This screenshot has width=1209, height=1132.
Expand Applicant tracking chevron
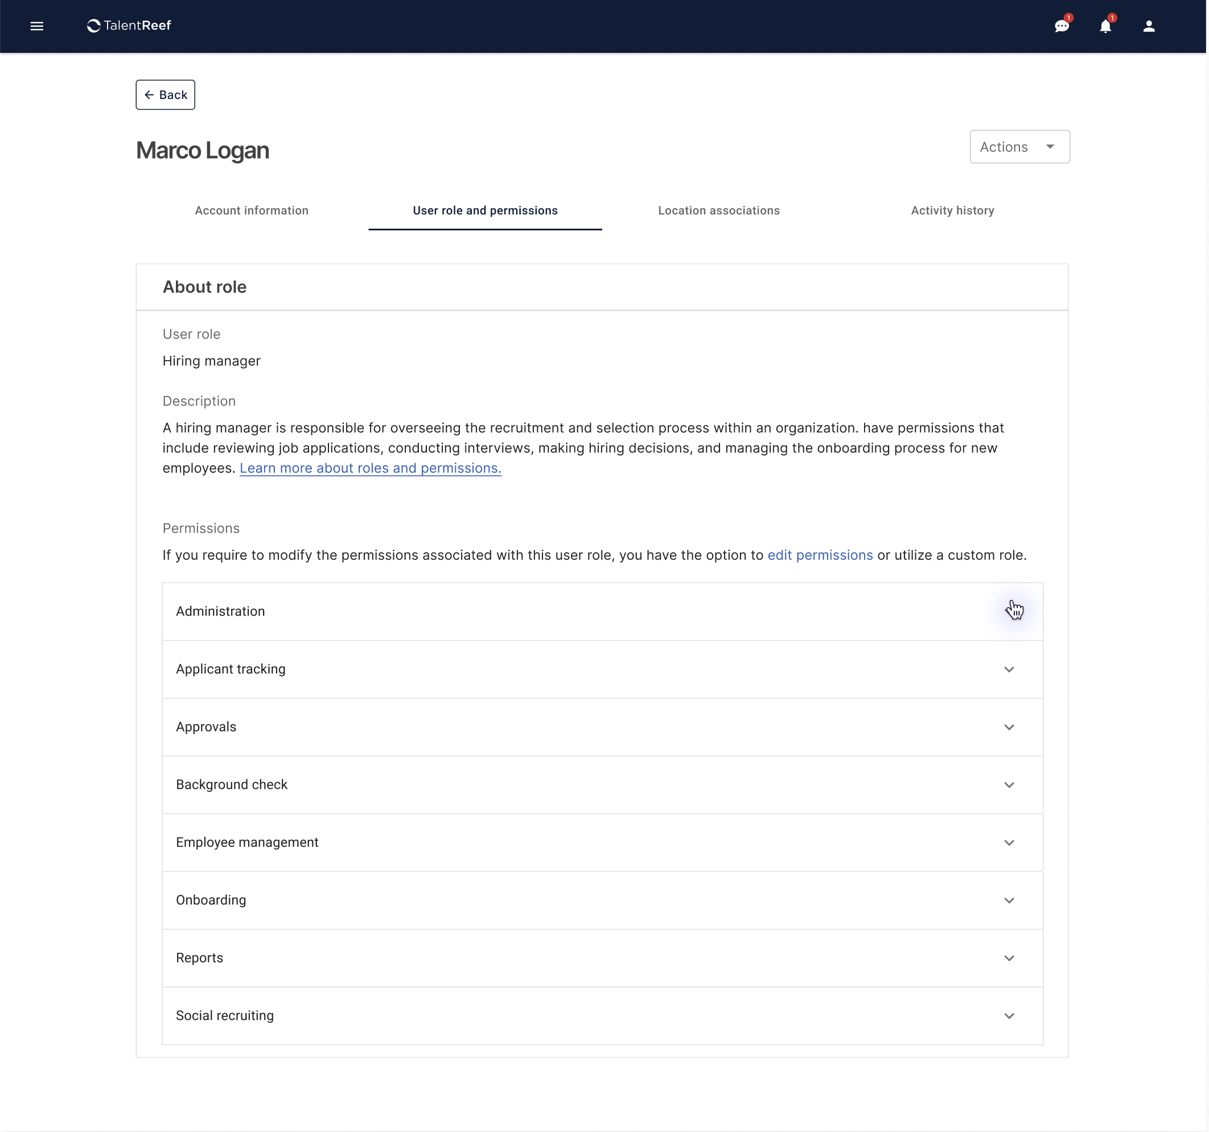[x=1009, y=669]
